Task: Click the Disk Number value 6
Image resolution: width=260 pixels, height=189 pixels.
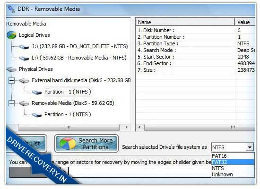Action: pyautogui.click(x=239, y=30)
